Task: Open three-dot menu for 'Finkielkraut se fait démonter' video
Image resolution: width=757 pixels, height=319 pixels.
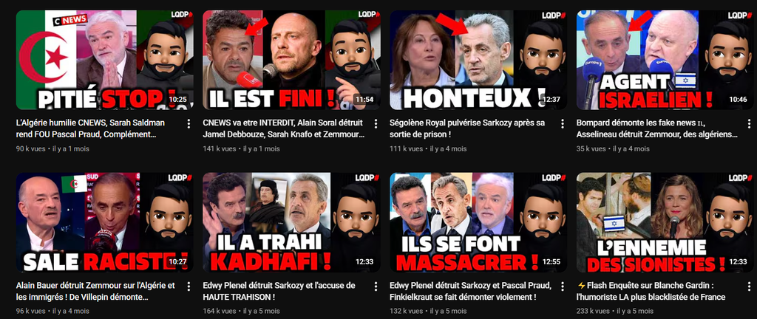Action: coord(563,287)
